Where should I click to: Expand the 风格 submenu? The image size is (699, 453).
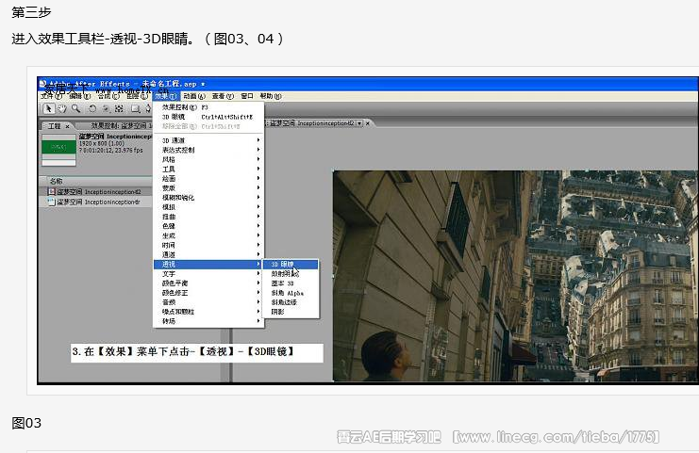[x=208, y=159]
